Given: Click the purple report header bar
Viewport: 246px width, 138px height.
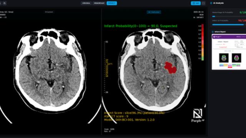Looking at the screenshot, I should [x=229, y=37].
